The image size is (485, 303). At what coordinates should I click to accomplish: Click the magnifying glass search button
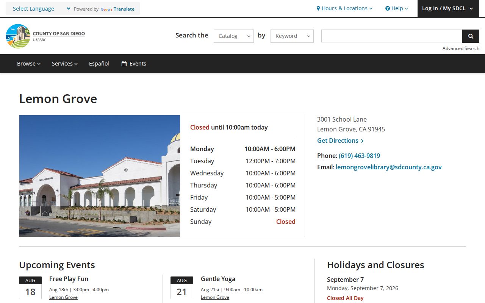pos(471,36)
